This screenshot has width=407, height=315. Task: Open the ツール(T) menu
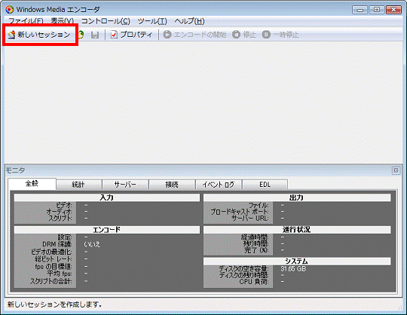pos(152,21)
